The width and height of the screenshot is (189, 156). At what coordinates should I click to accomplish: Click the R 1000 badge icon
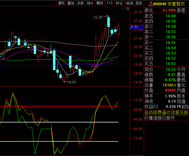pyautogui.click(x=151, y=4)
